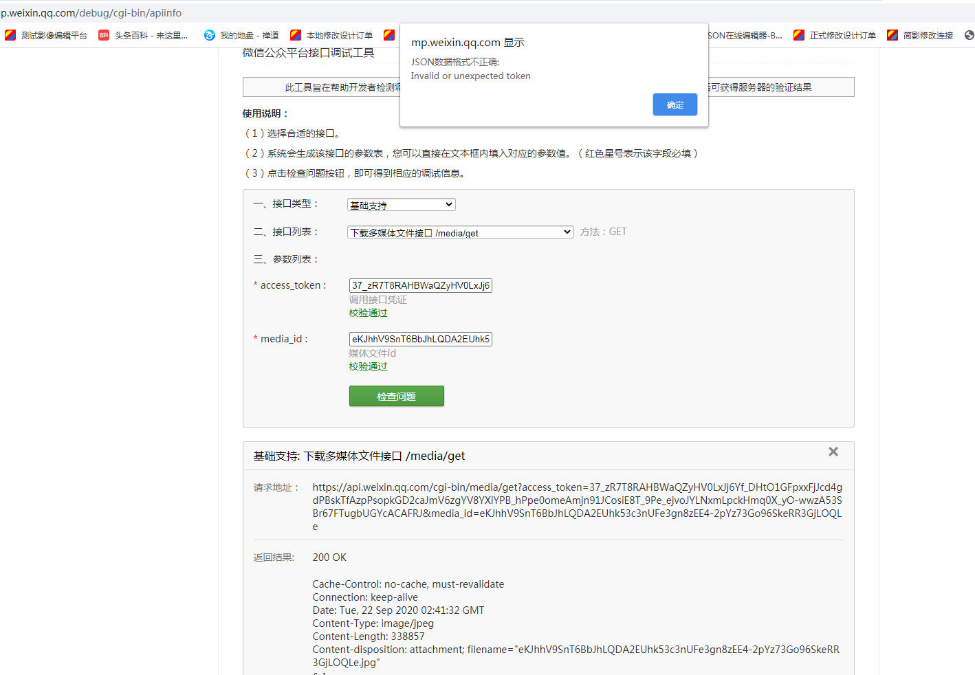Click the 三、参数列表 label
Image resolution: width=975 pixels, height=675 pixels.
pos(286,259)
